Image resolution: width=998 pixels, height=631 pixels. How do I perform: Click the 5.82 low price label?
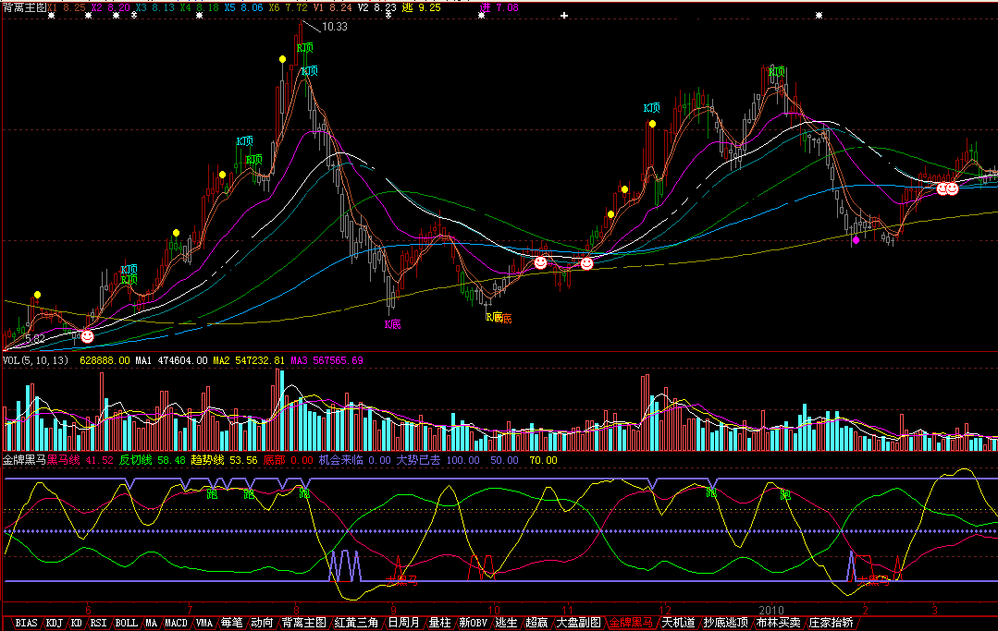[x=35, y=339]
